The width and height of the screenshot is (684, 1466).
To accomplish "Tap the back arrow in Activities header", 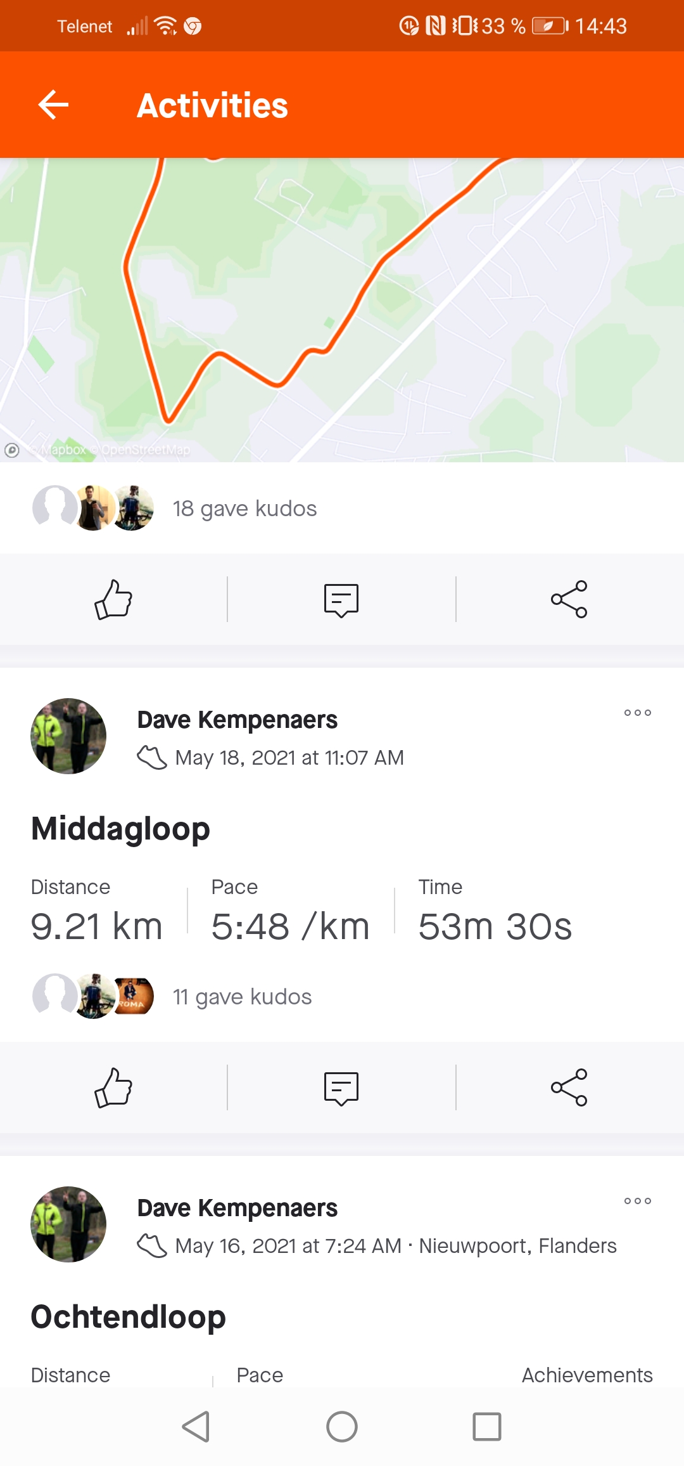I will point(53,105).
